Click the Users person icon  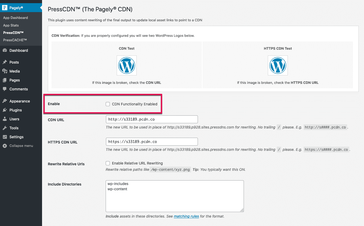point(5,119)
